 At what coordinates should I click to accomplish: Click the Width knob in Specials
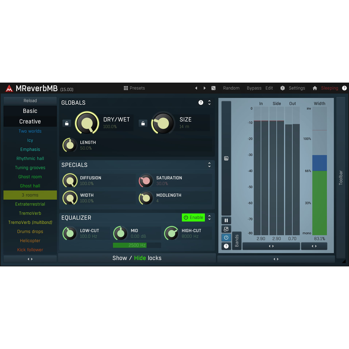(70, 198)
